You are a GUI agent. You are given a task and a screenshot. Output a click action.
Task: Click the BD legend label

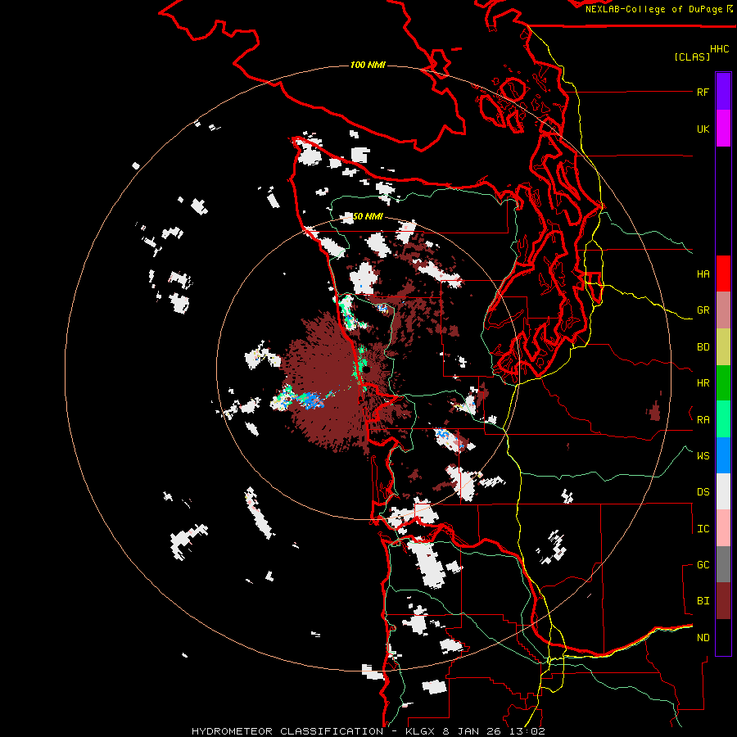tap(703, 347)
